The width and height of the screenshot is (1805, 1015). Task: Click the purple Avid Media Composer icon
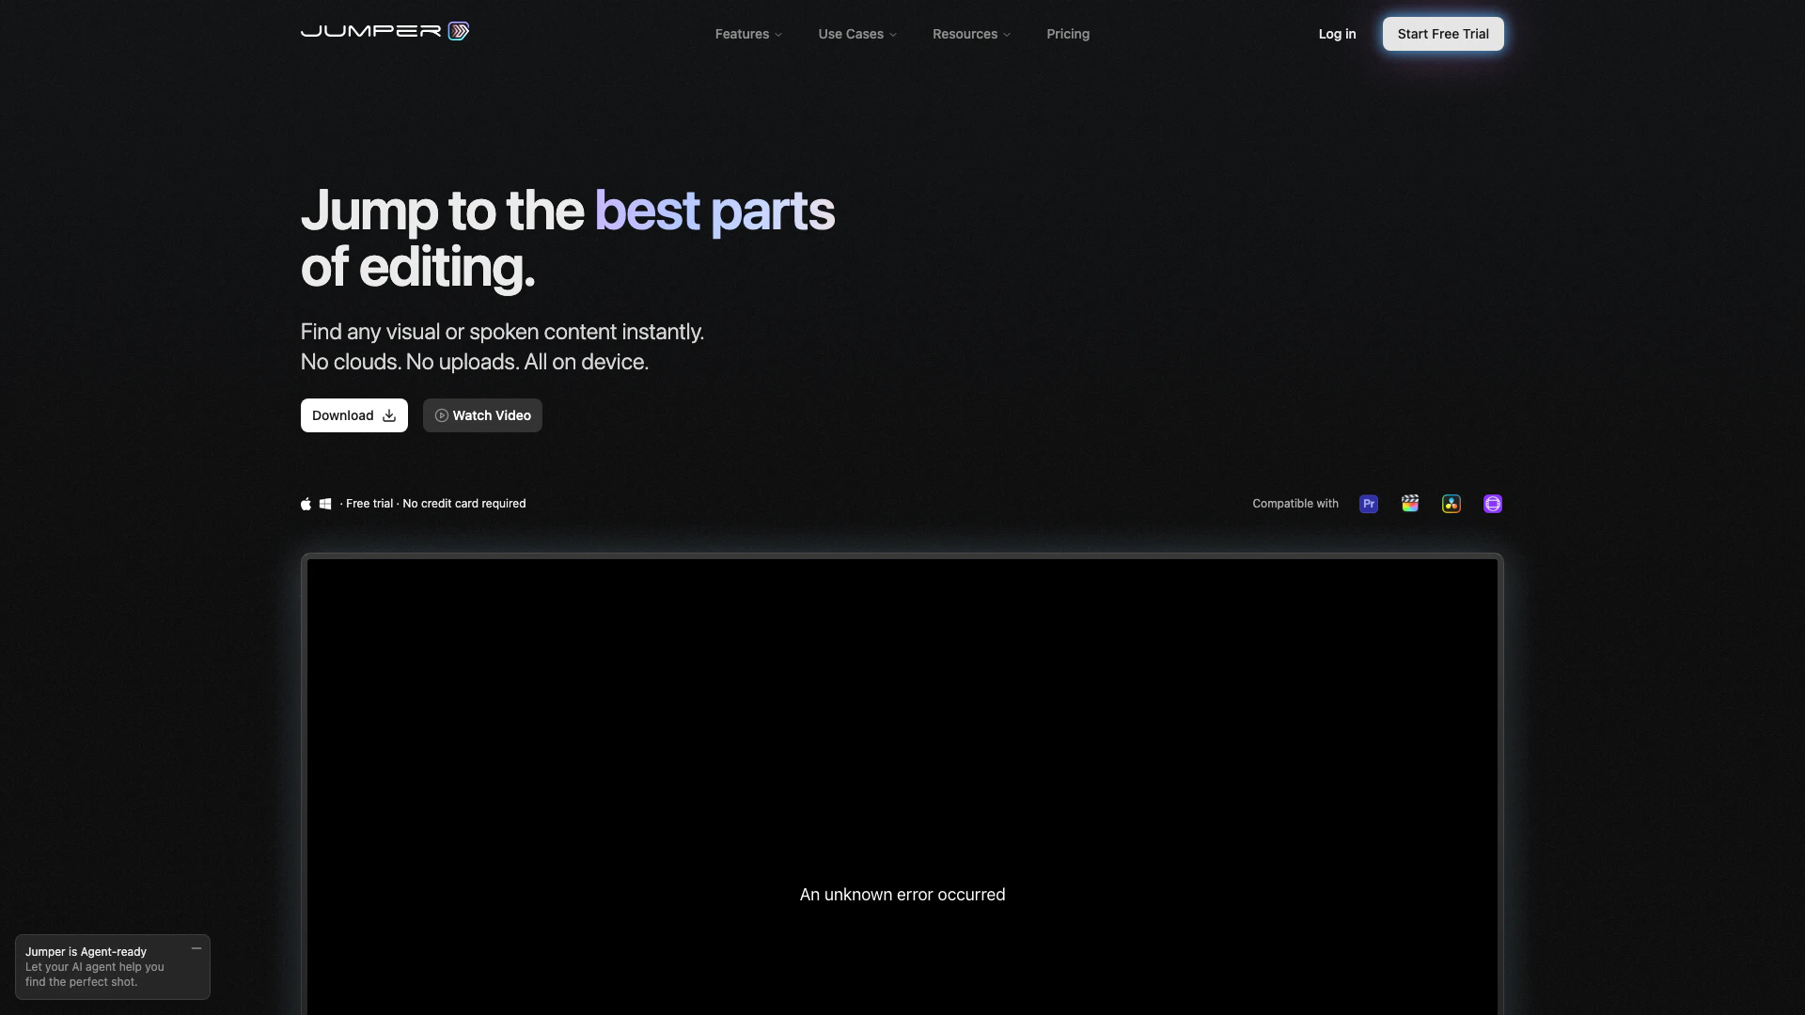tap(1493, 504)
